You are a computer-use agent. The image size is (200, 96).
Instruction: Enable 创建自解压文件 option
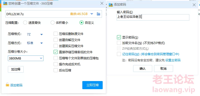coord(56,40)
